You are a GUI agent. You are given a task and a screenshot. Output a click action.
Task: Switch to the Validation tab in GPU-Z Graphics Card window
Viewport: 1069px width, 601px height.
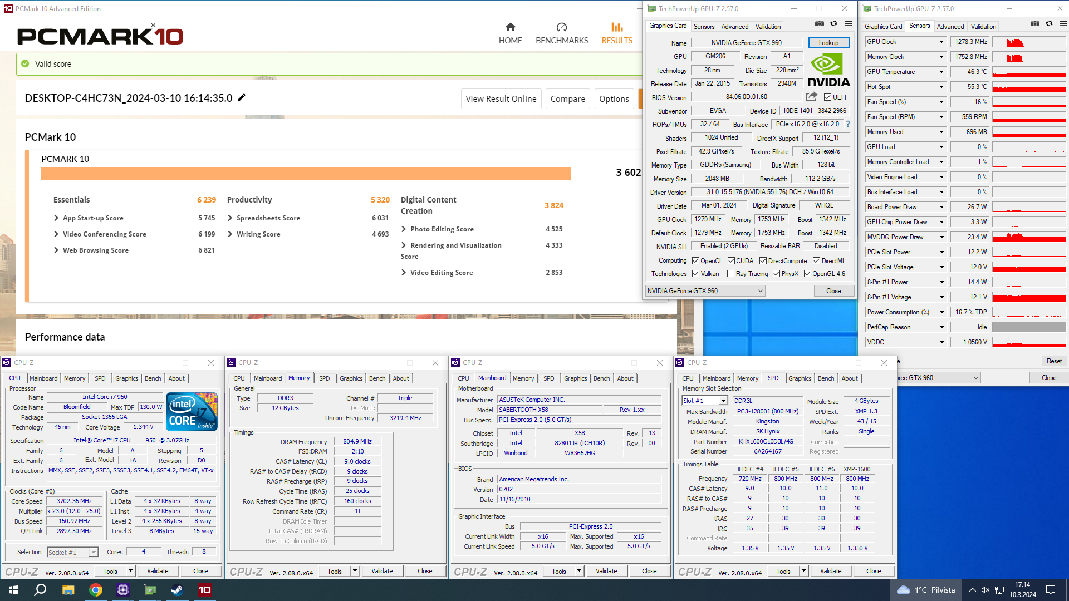[768, 27]
